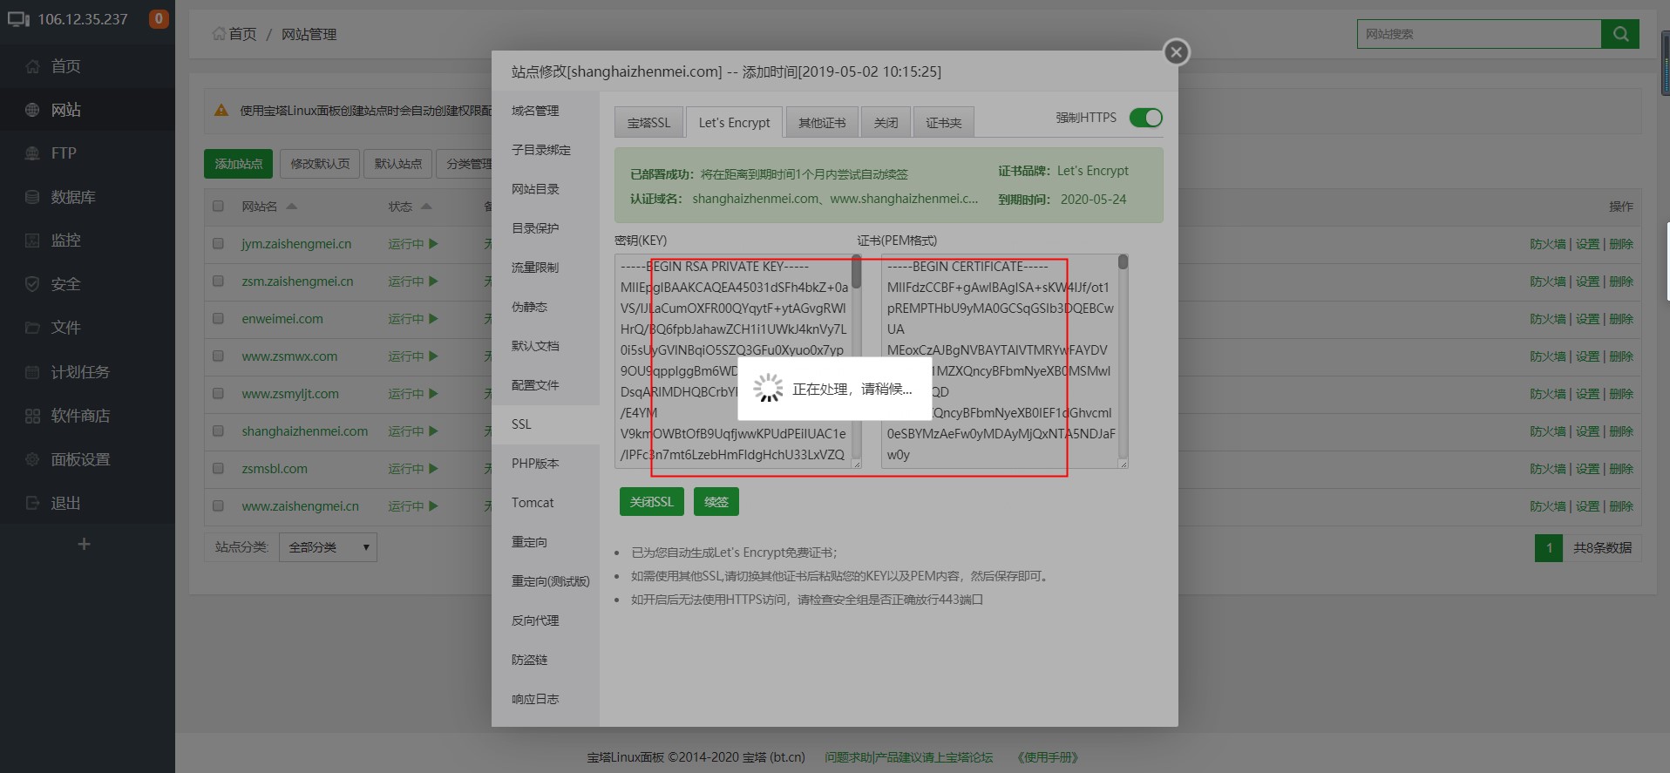The width and height of the screenshot is (1670, 773).
Task: Click the gear icon for 面板设置
Action: pyautogui.click(x=32, y=459)
